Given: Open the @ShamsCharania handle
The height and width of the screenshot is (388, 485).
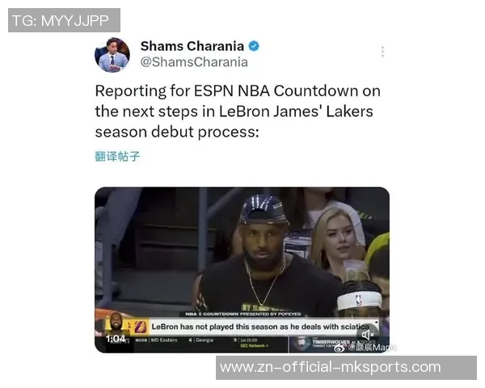Looking at the screenshot, I should tap(194, 62).
